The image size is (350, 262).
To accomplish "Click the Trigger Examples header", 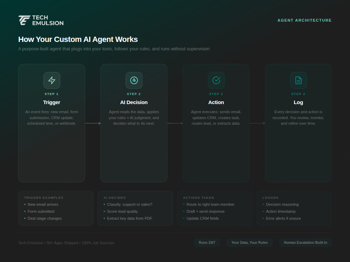I will pos(43,198).
